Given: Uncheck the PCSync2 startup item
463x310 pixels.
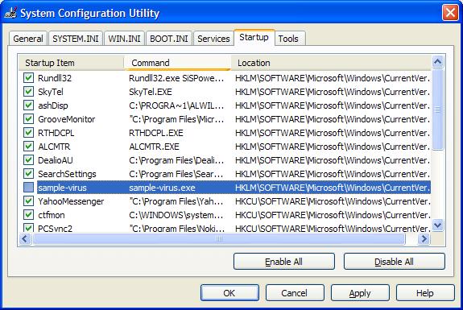Looking at the screenshot, I should click(x=28, y=228).
